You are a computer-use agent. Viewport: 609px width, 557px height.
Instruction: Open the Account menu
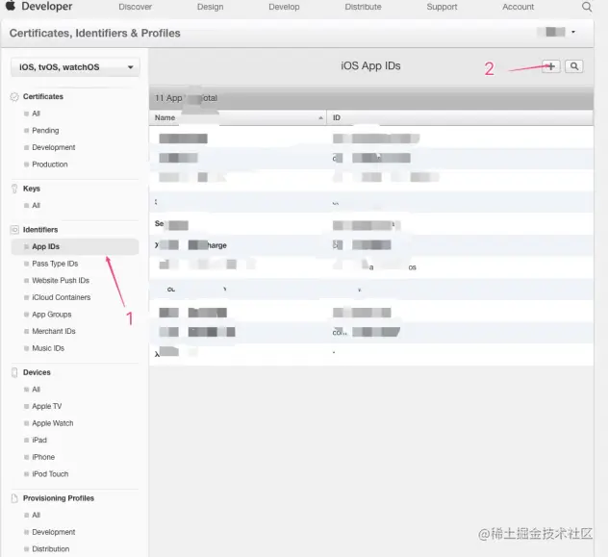[519, 7]
